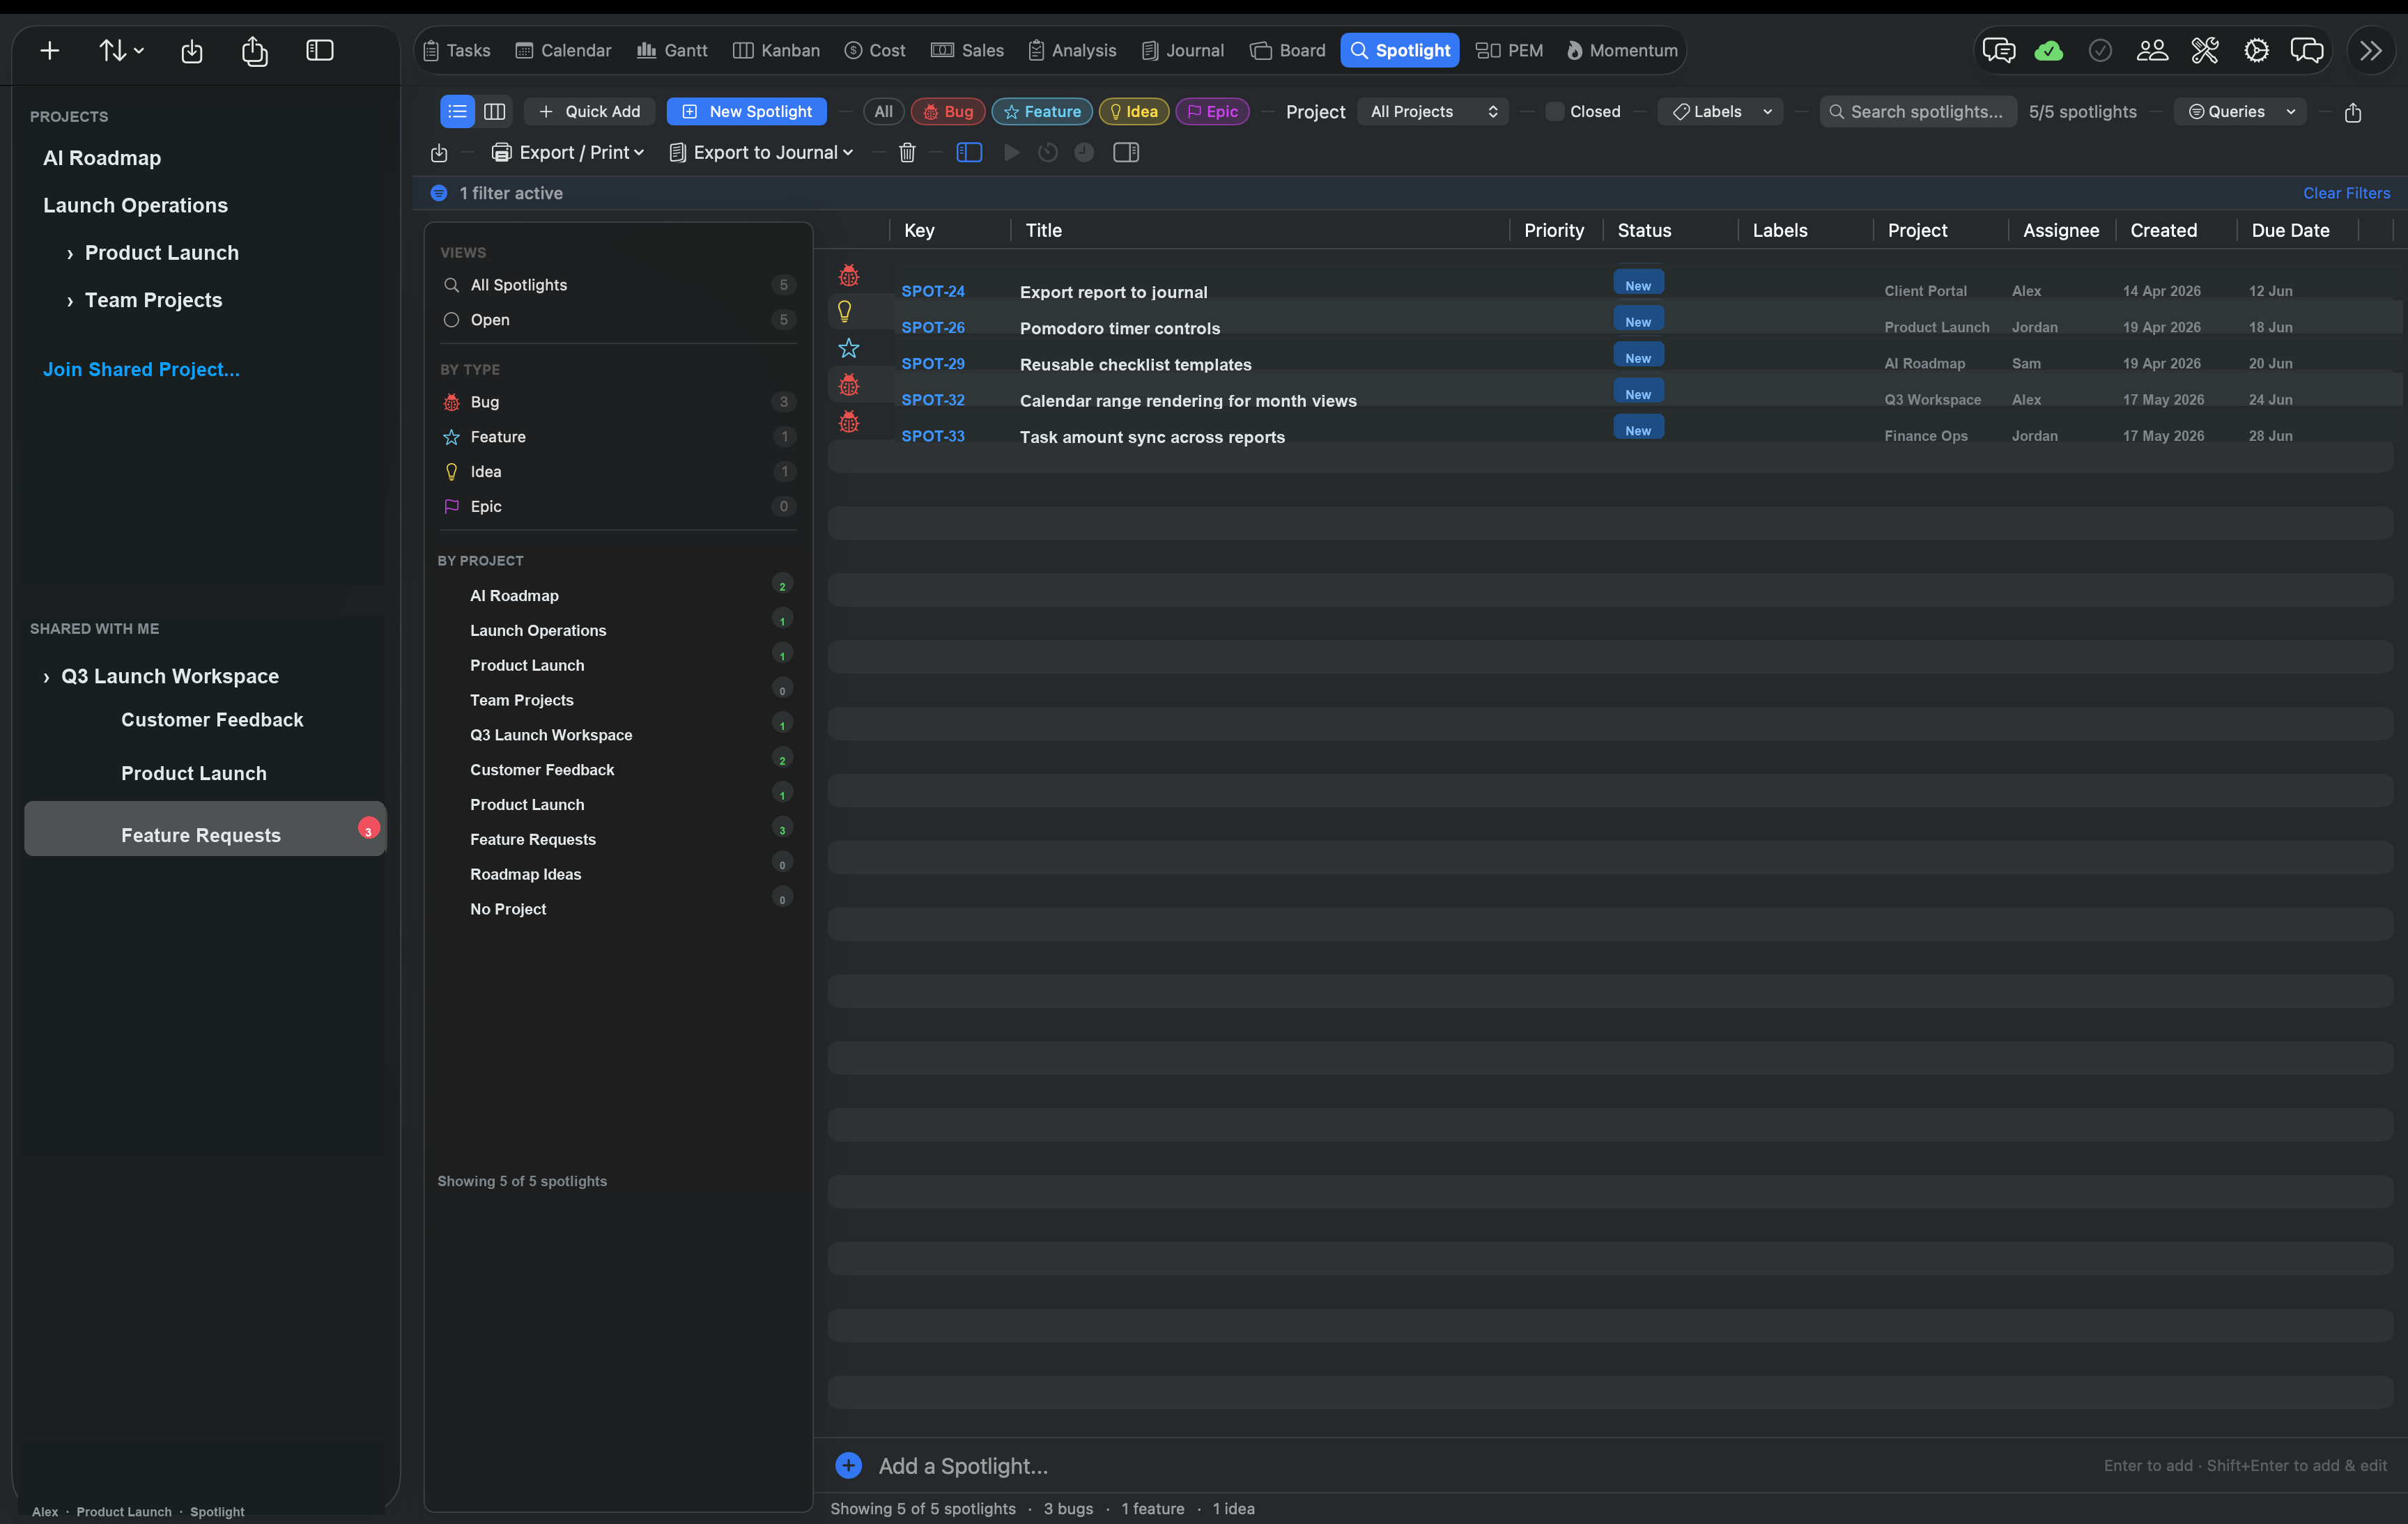The height and width of the screenshot is (1524, 2408).
Task: Toggle the Epic type filter chip
Action: point(1213,112)
